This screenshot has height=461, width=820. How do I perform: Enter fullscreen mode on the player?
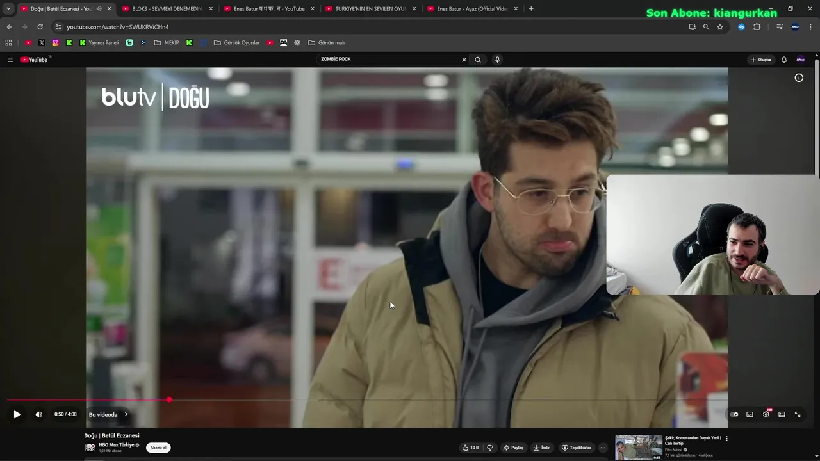click(798, 414)
